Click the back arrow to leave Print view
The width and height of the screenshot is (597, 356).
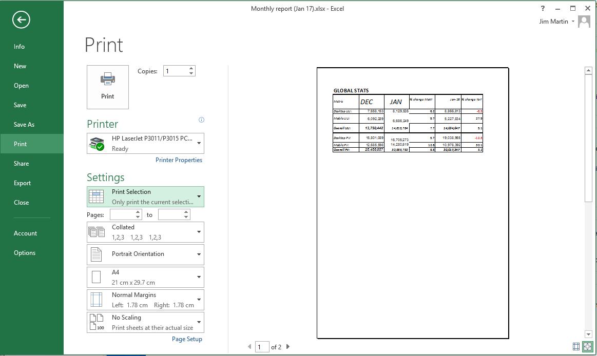(x=20, y=19)
